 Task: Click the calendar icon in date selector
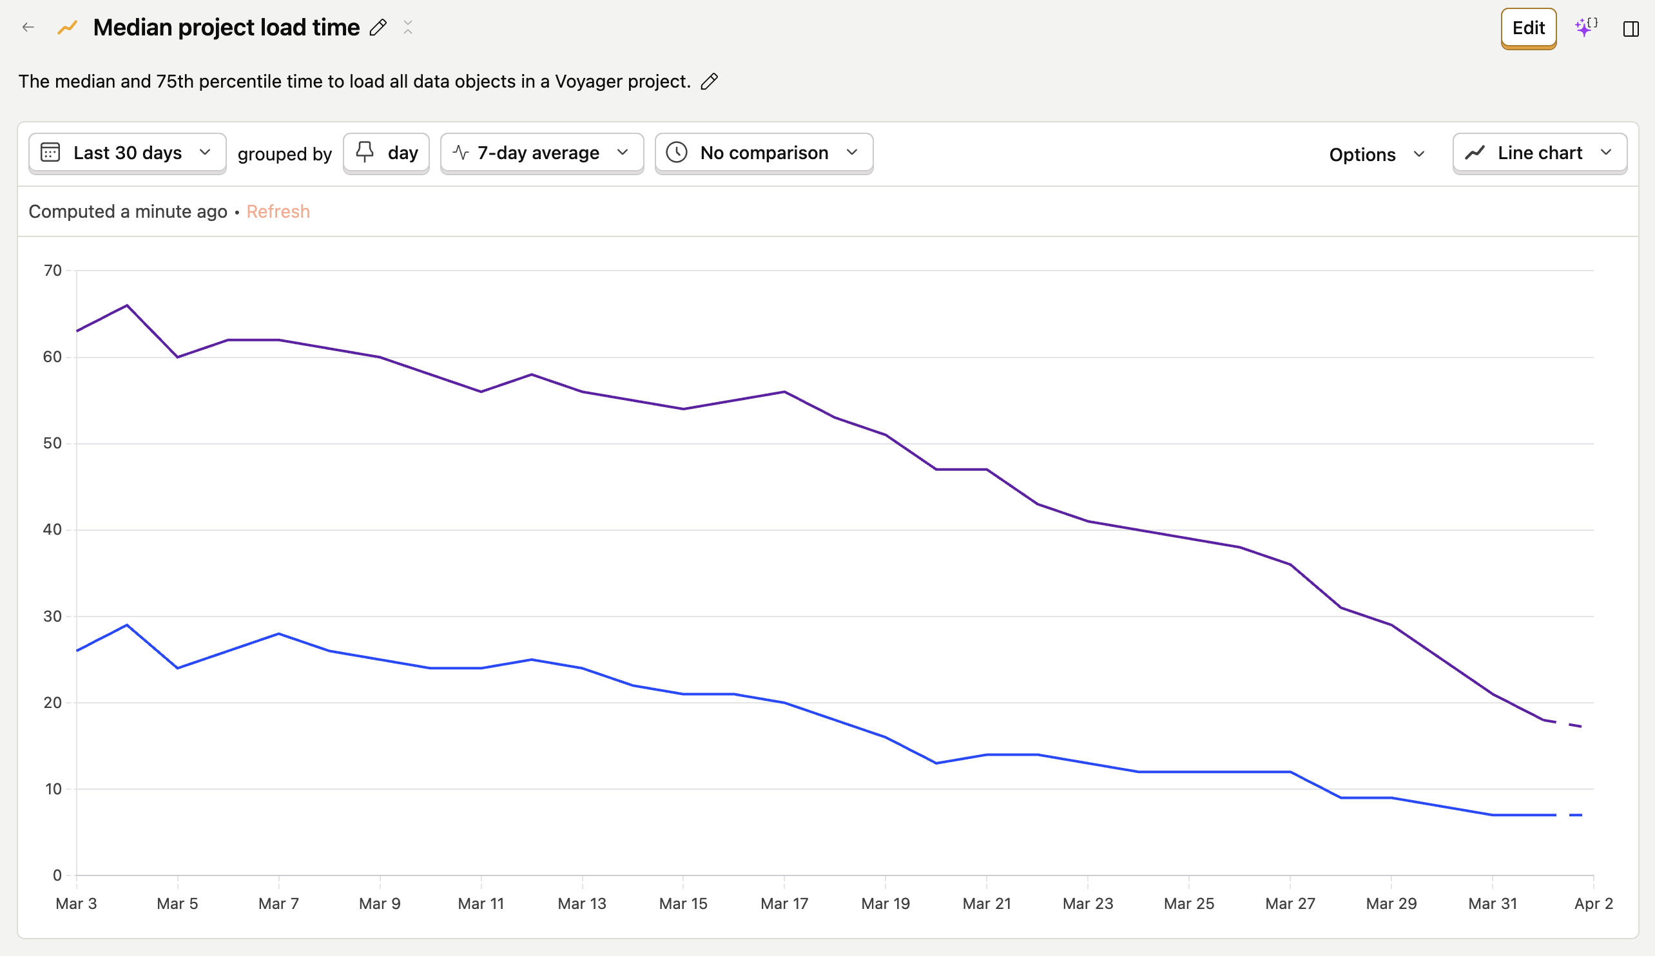(x=50, y=153)
